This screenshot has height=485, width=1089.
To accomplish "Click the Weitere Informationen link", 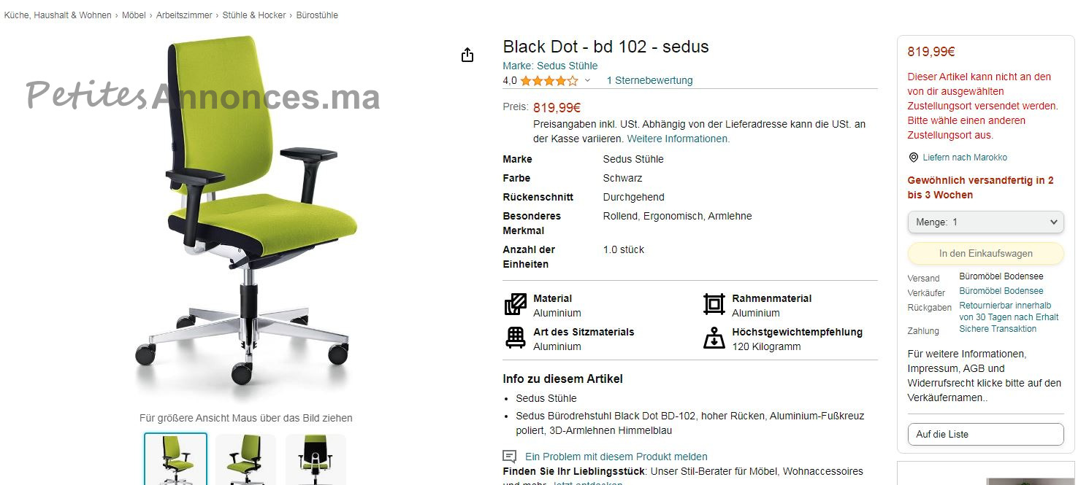I will point(679,139).
